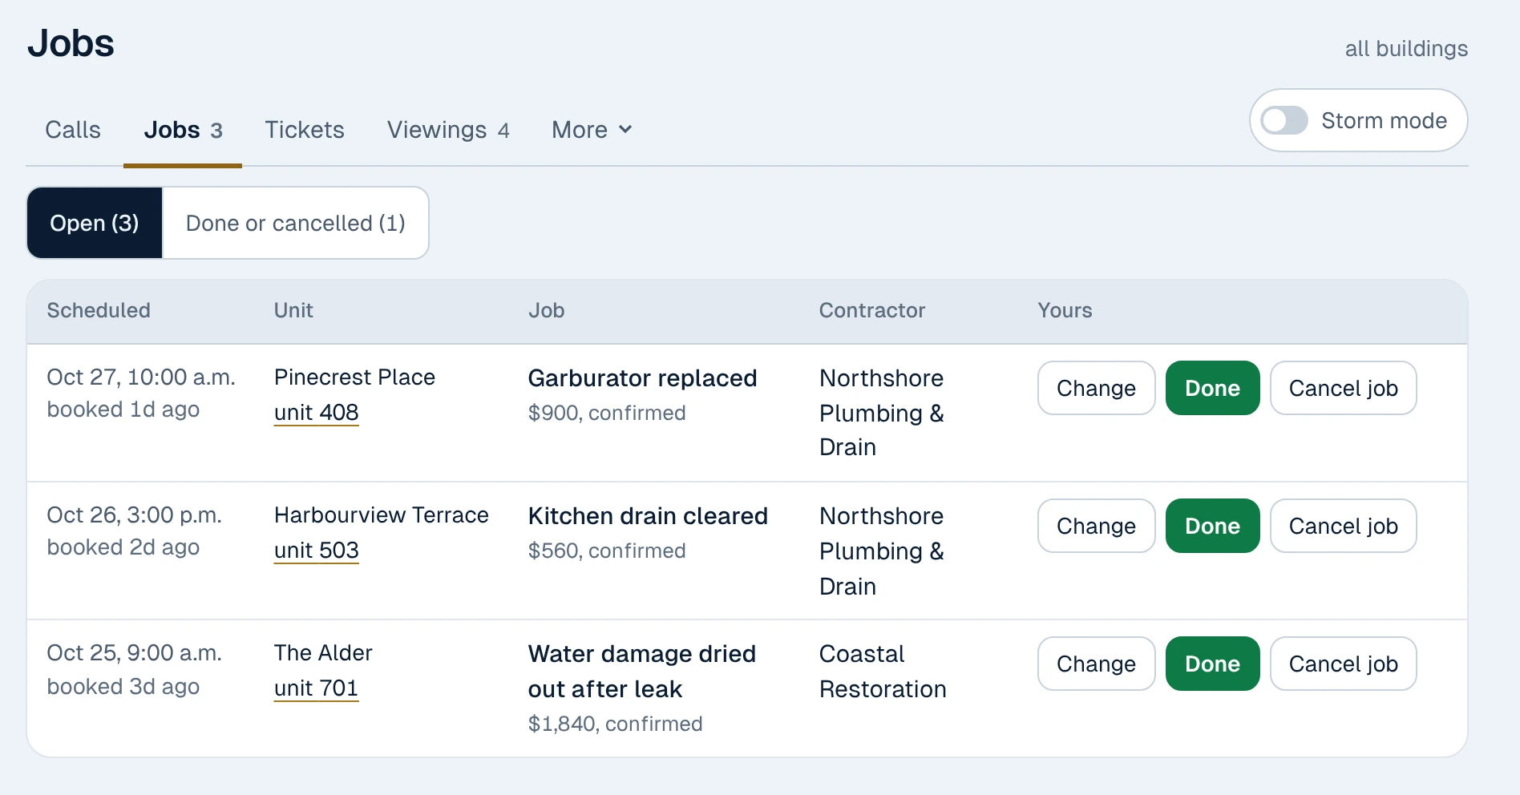Screen dimensions: 1520x795
Task: Toggle the Storm mode switch
Action: pos(1284,121)
